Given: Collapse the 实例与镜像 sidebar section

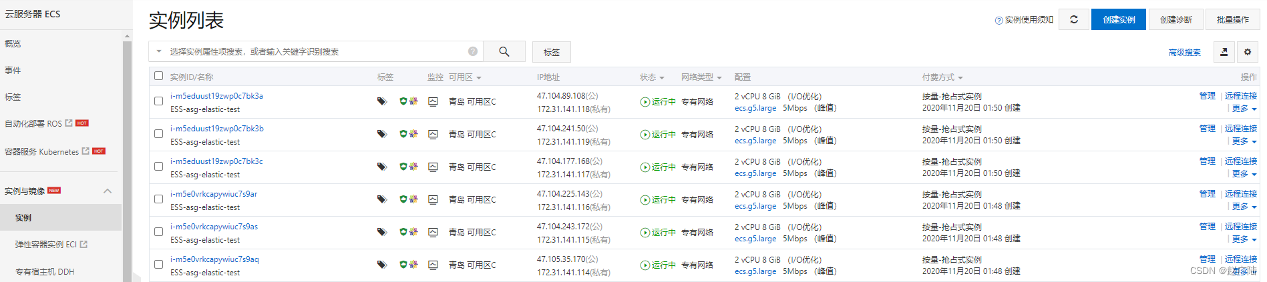Looking at the screenshot, I should [x=108, y=191].
